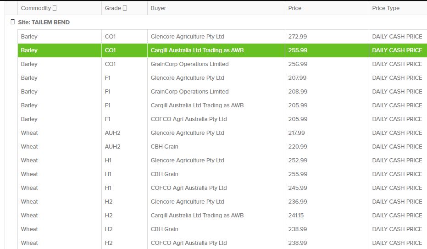
Task: Collapse the Site: TAILEM BEND group
Action: 13,22
